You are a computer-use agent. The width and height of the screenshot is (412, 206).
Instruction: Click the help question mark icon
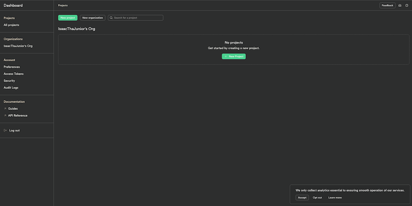pos(406,6)
